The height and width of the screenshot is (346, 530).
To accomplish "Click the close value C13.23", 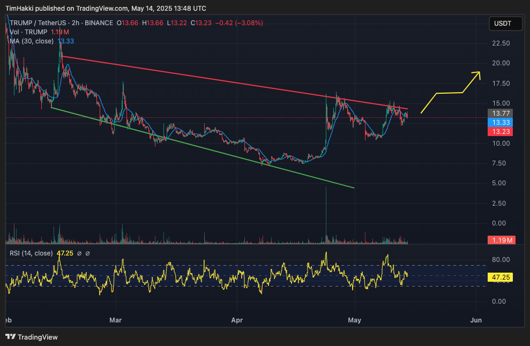I will tap(201, 23).
